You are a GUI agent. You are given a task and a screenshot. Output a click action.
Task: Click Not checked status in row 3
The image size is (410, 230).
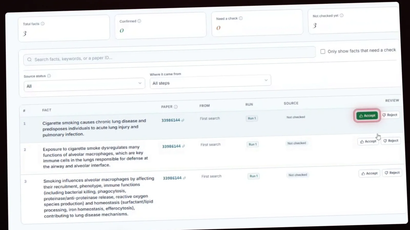298,175
